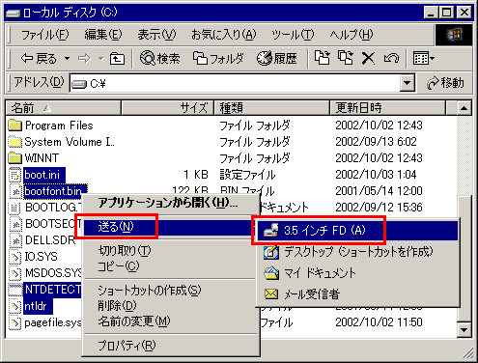Click the BOOTSECT file icon

14,224
